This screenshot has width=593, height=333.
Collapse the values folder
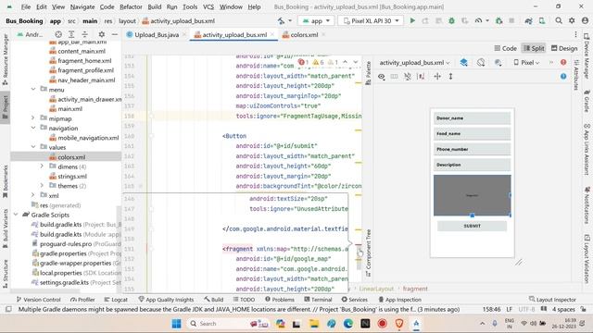[x=33, y=147]
